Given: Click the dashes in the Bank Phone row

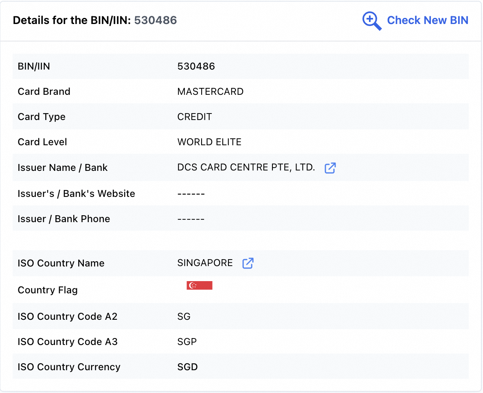Looking at the screenshot, I should point(191,219).
